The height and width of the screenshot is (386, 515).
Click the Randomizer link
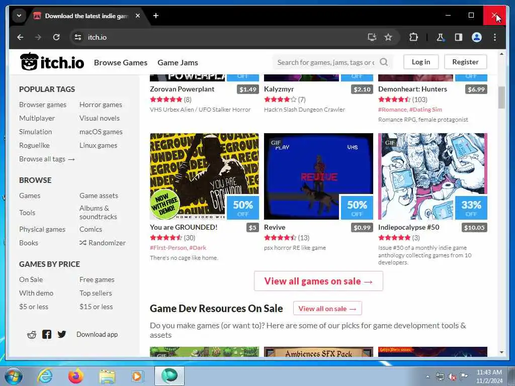click(103, 243)
